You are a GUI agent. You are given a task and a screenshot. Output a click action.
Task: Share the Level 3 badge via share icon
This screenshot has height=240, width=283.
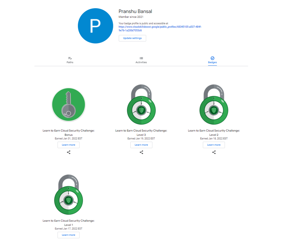click(x=141, y=152)
